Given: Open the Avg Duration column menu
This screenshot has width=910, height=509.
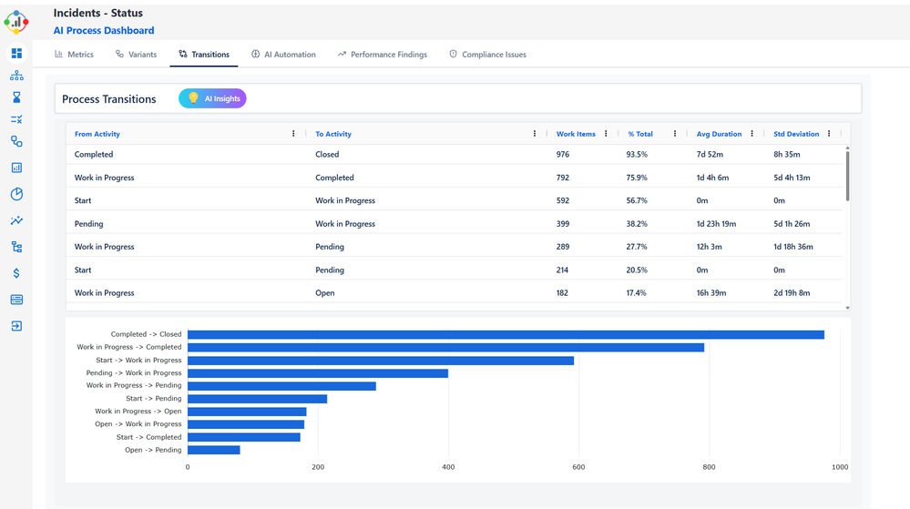Looking at the screenshot, I should [752, 134].
